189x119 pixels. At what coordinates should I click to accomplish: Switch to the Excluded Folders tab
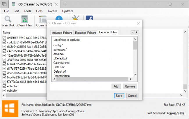coord(85,33)
